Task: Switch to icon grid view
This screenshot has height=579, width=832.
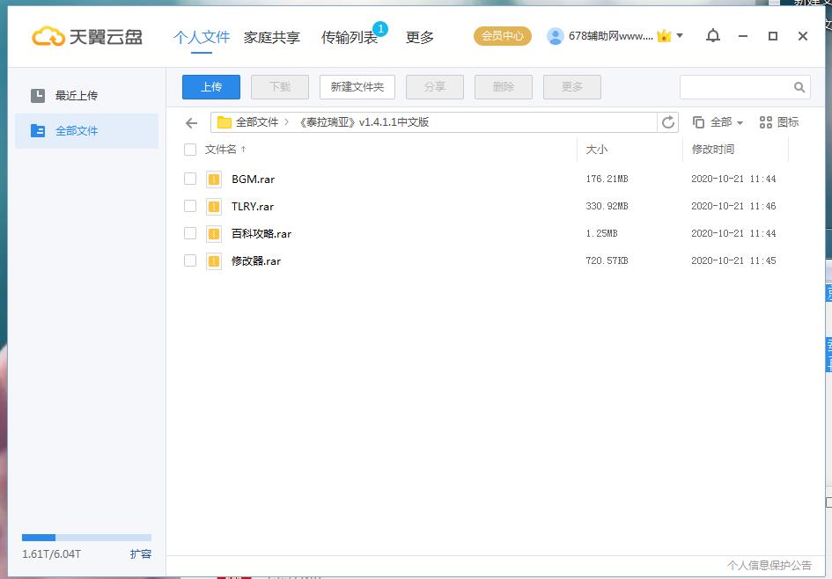Action: click(778, 122)
